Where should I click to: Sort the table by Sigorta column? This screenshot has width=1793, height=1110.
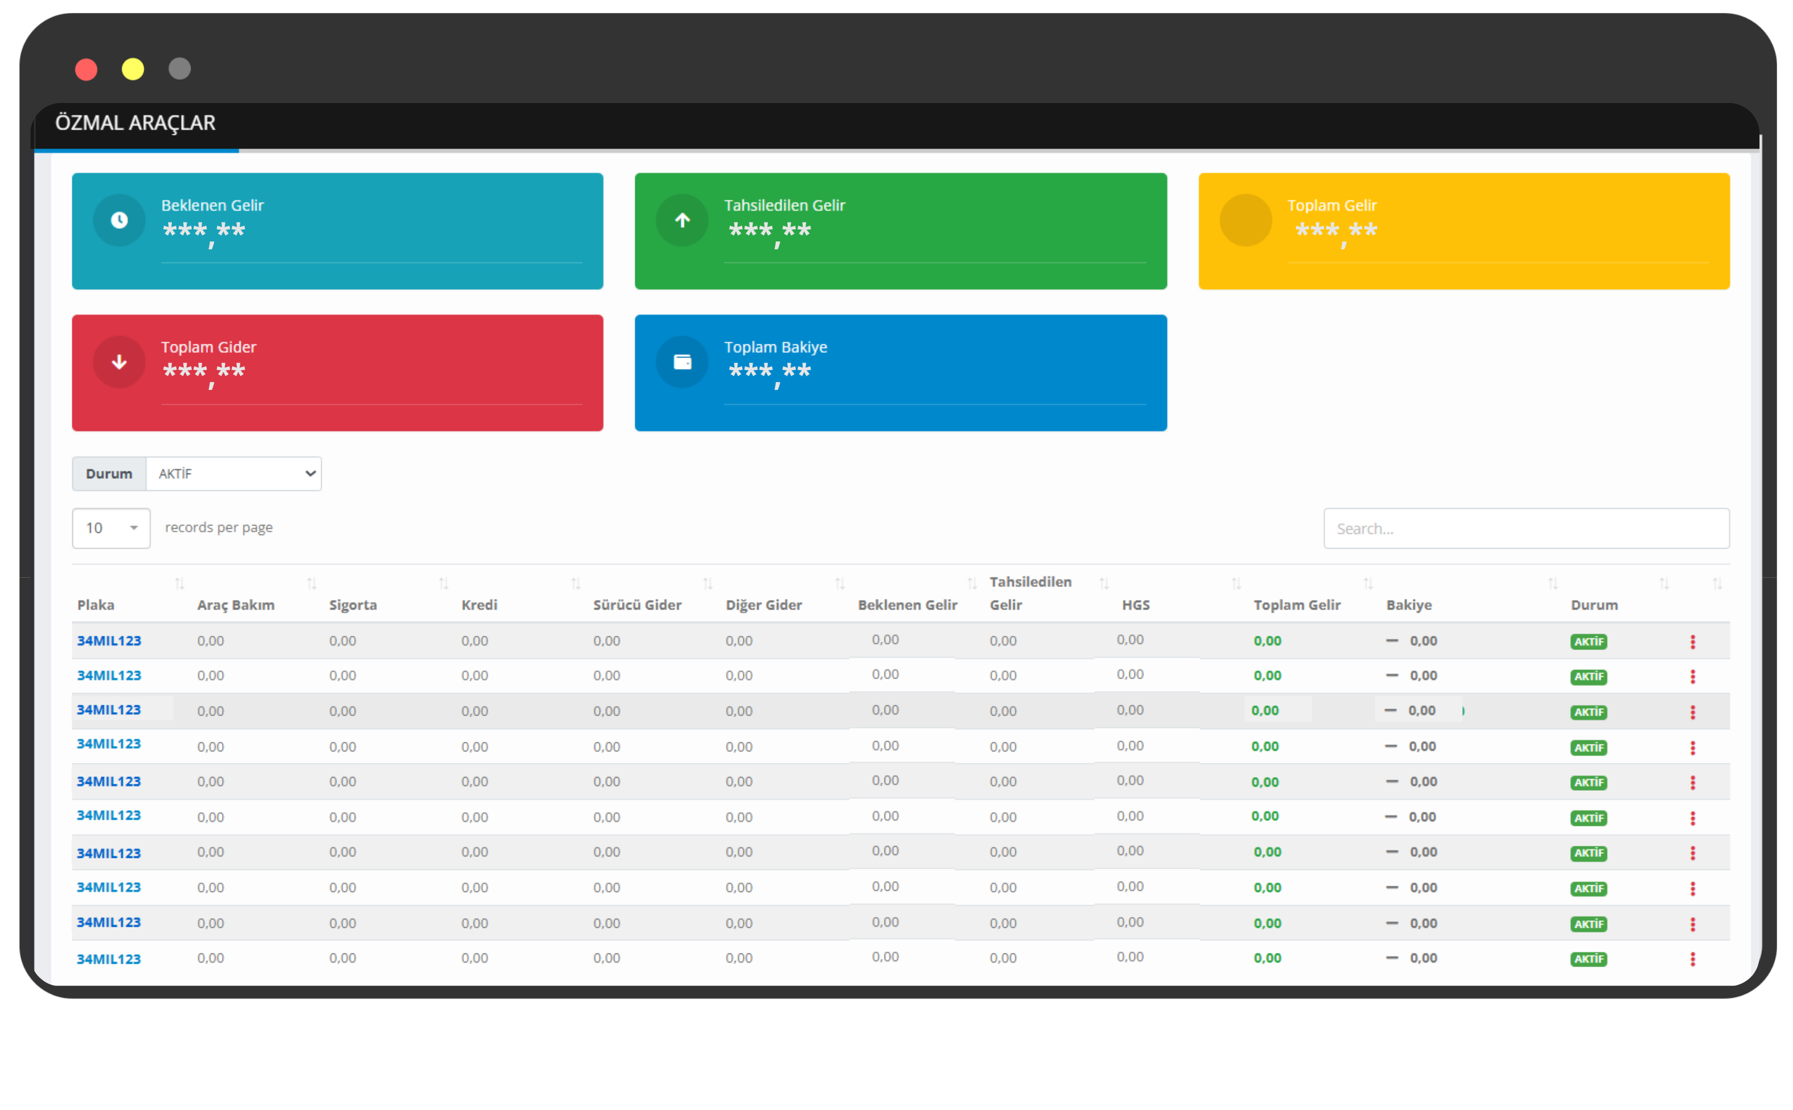pyautogui.click(x=353, y=605)
